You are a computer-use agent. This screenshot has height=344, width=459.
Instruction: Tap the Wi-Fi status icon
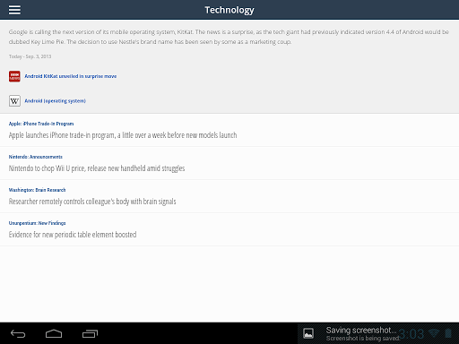click(434, 333)
